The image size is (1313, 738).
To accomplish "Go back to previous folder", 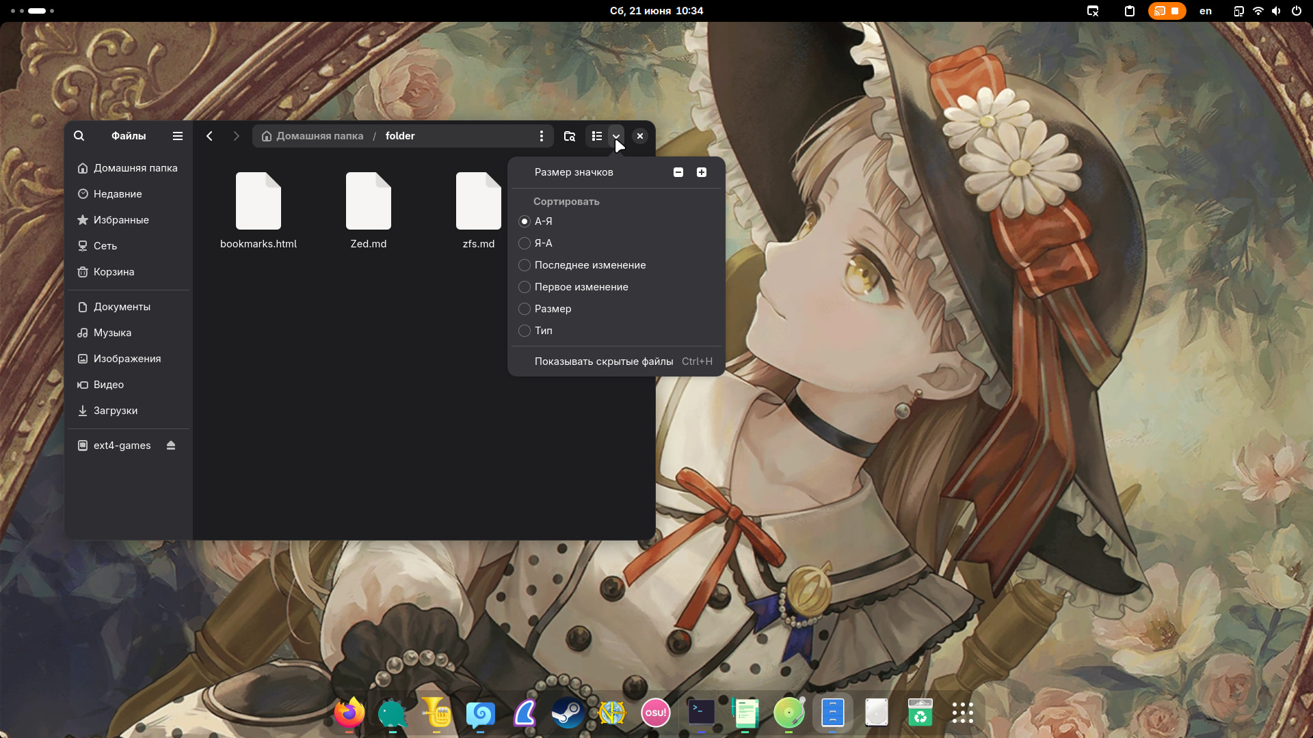I will point(210,136).
